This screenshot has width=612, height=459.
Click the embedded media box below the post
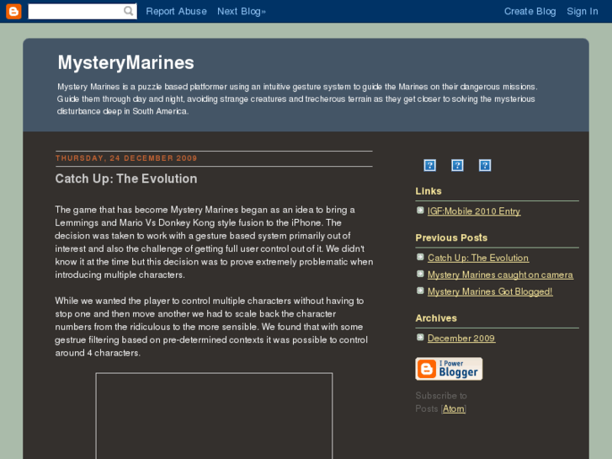click(x=214, y=416)
